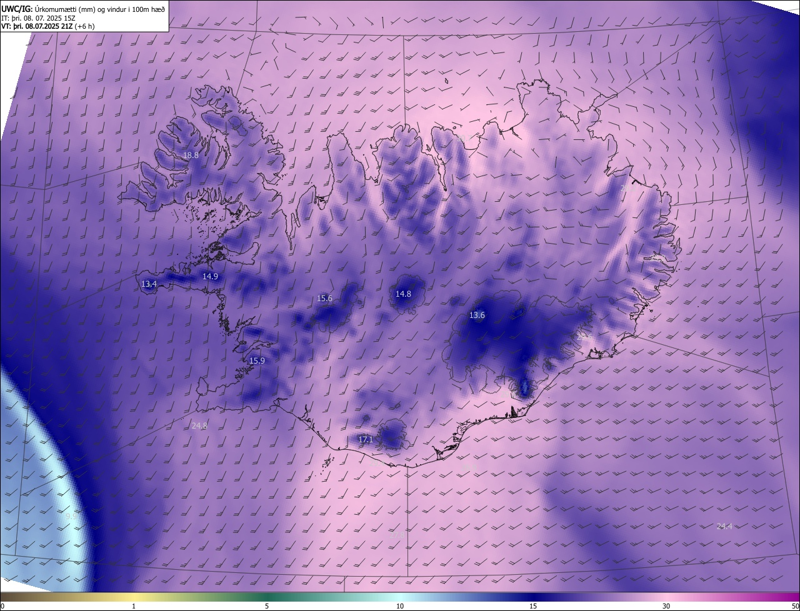This screenshot has height=611, width=800.
Task: Click the 13.6 value on Vatnajökull
Action: 477,315
